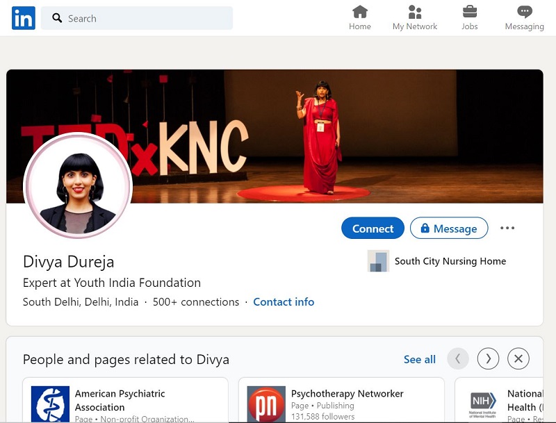
Task: Click See all related pages link
Action: (420, 359)
